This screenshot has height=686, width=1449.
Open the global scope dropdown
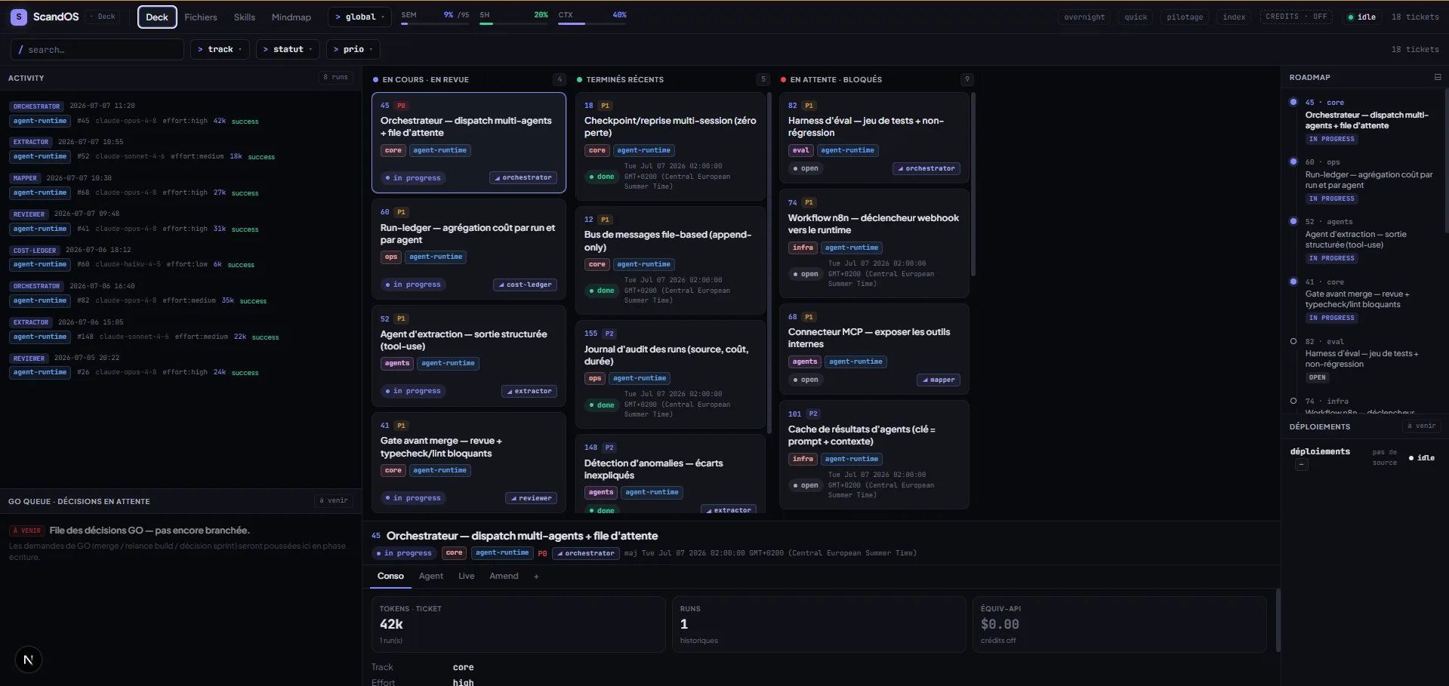pos(359,17)
